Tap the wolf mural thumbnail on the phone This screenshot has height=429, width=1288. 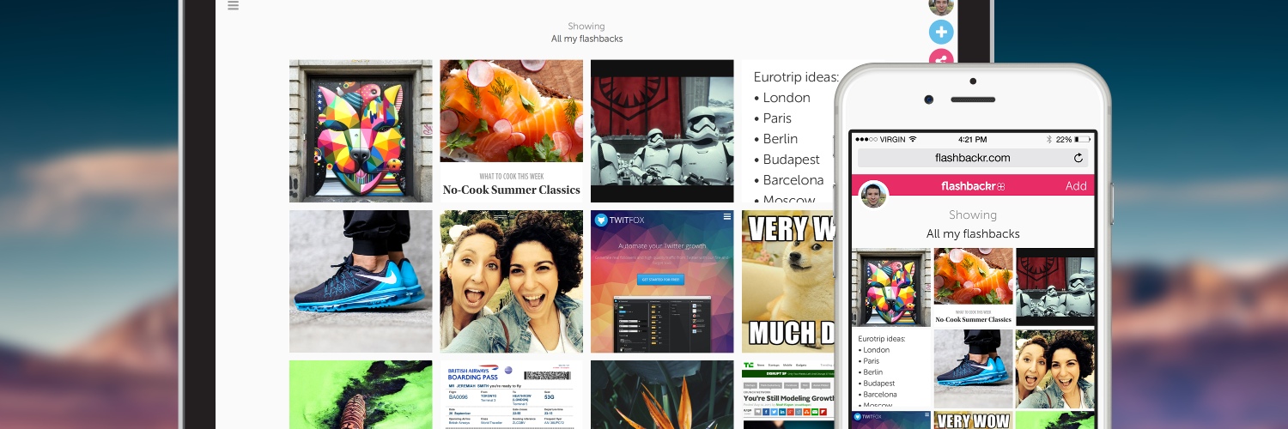point(890,287)
